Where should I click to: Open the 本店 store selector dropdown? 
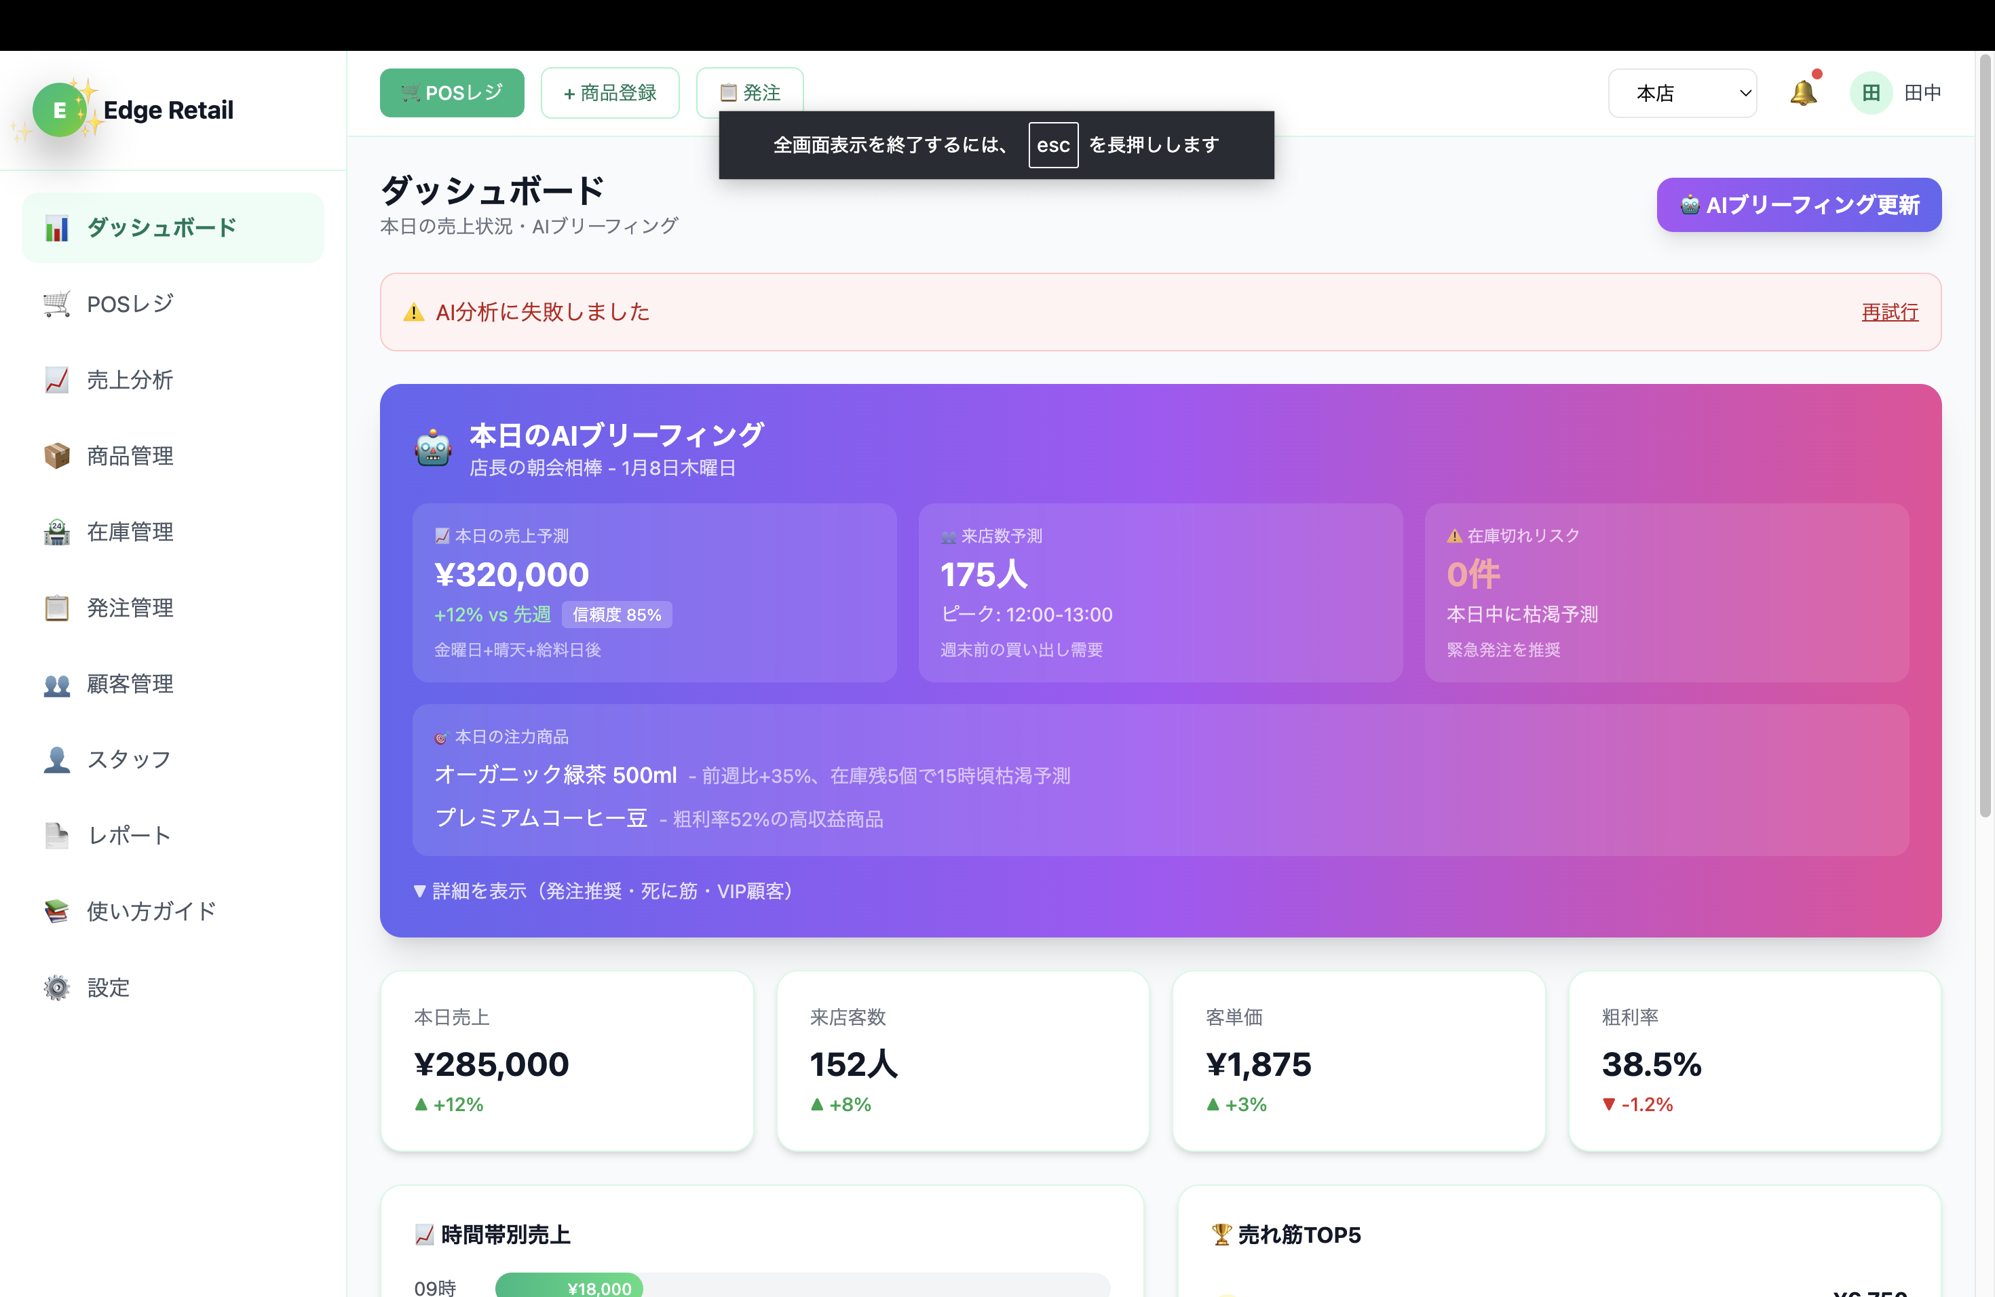click(x=1681, y=93)
